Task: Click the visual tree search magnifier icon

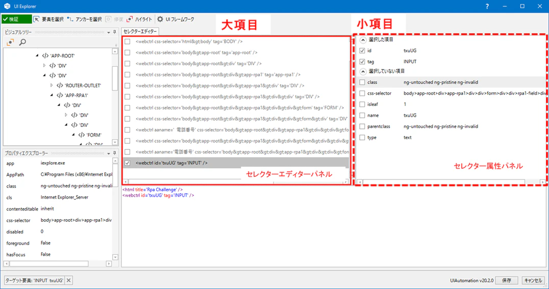Action: tap(22, 42)
